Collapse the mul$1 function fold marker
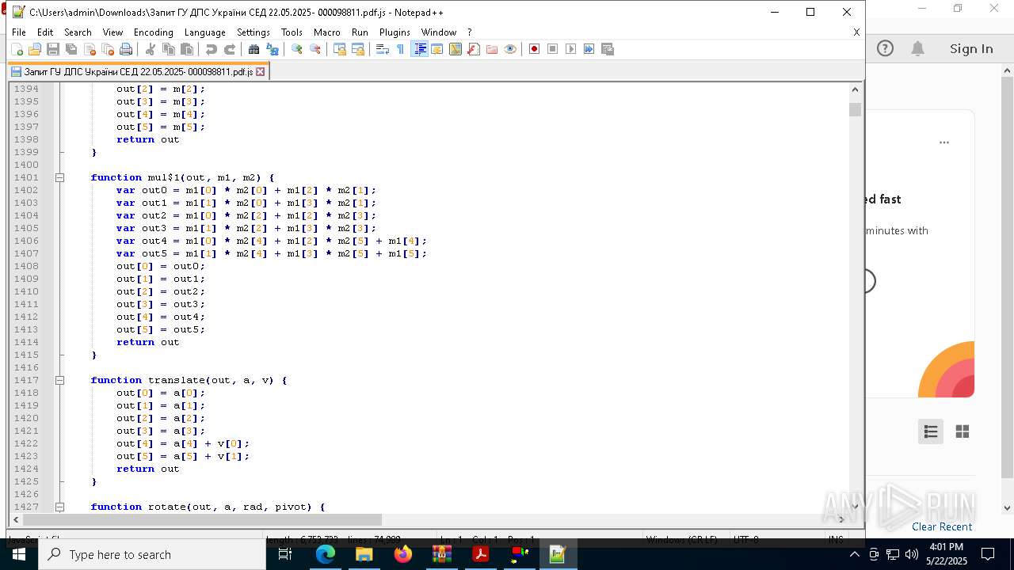The image size is (1014, 570). [59, 177]
